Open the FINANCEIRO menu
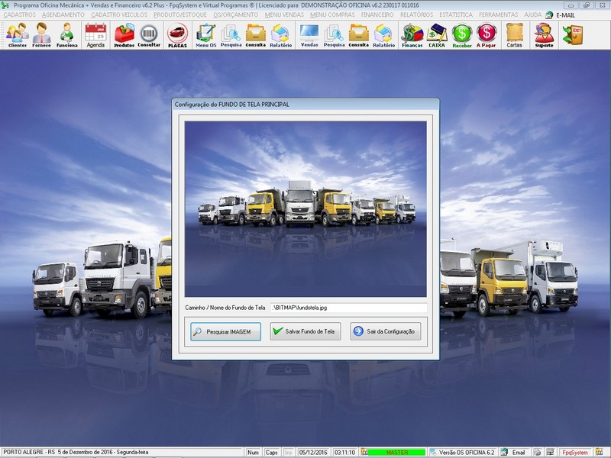 coord(377,15)
